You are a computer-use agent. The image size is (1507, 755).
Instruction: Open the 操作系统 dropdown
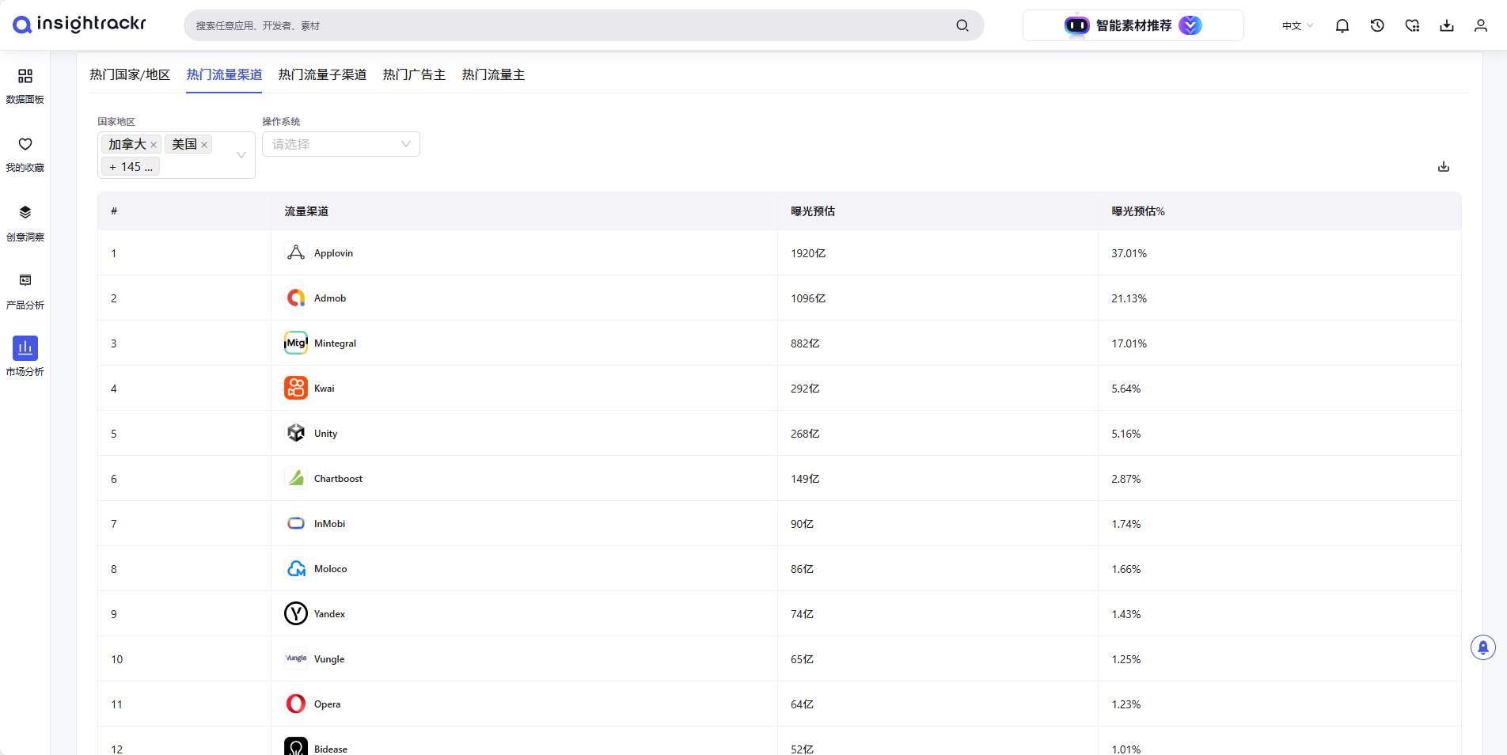coord(341,144)
